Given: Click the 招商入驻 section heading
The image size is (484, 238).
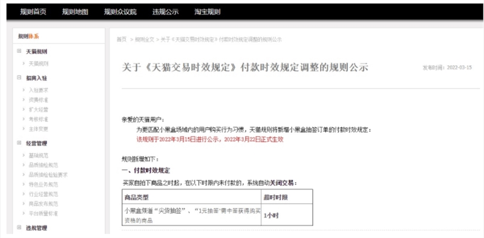Looking at the screenshot, I should (36, 79).
